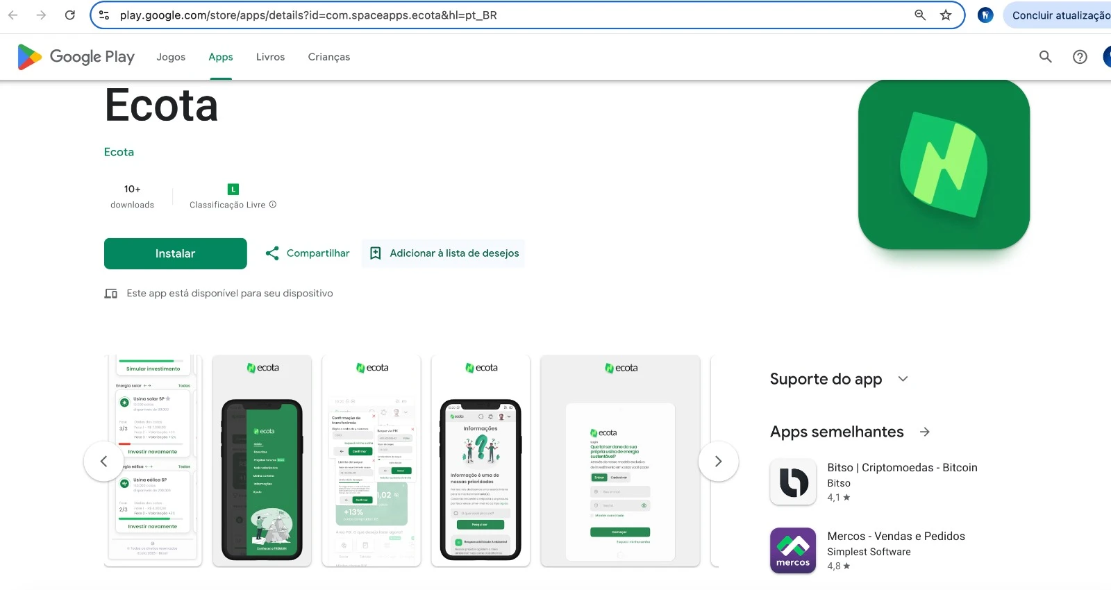Viewport: 1111px width, 590px height.
Task: Open the screenshot showing +13% card
Action: pos(371,461)
